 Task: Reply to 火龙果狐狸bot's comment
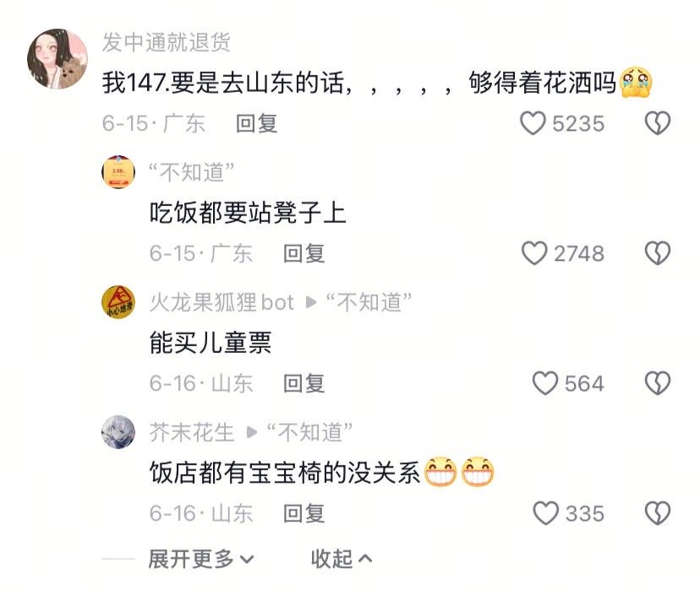click(304, 384)
